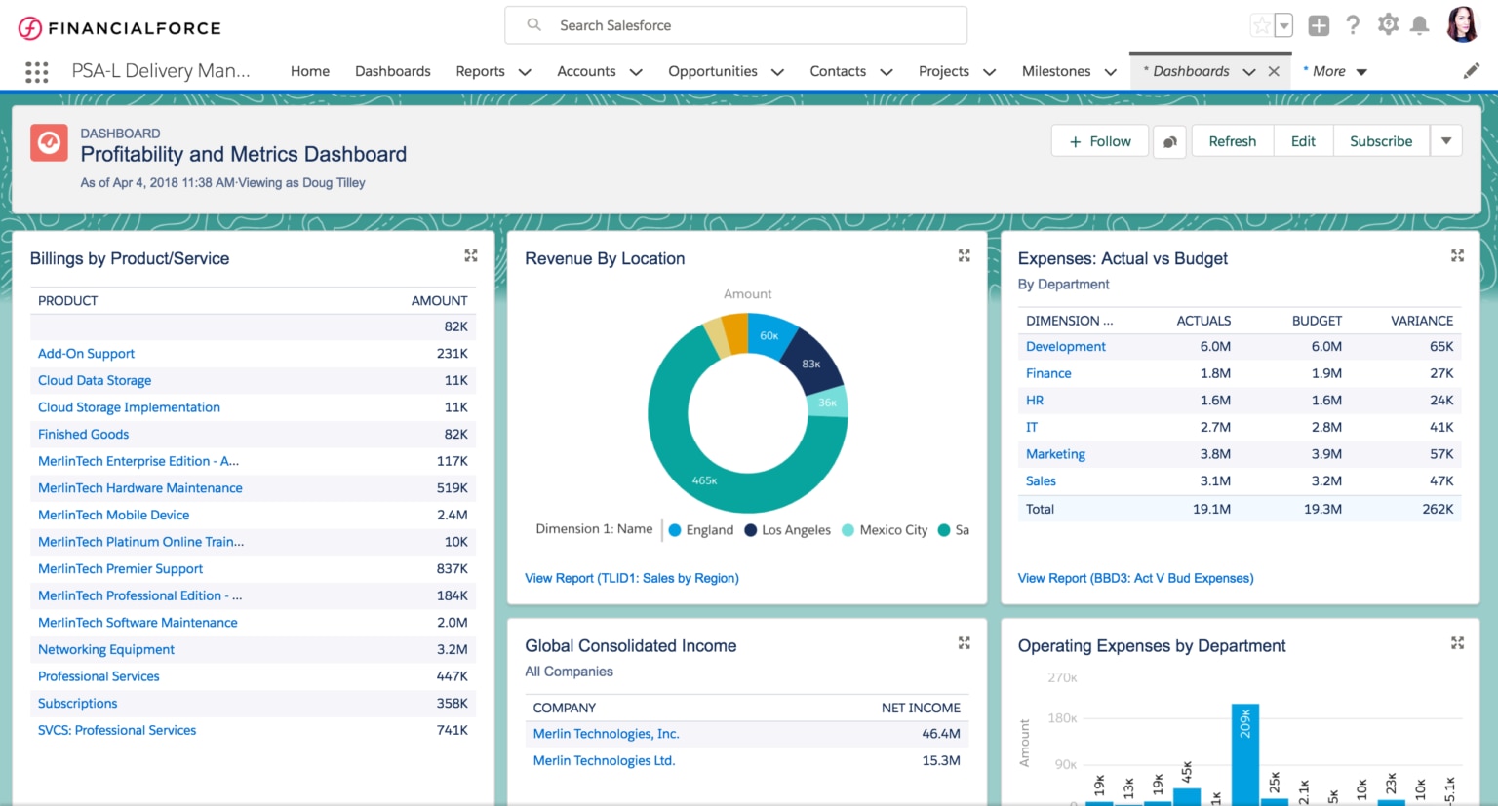Expand the Operating Expenses by Department widget
The width and height of the screenshot is (1498, 806).
pyautogui.click(x=1457, y=643)
